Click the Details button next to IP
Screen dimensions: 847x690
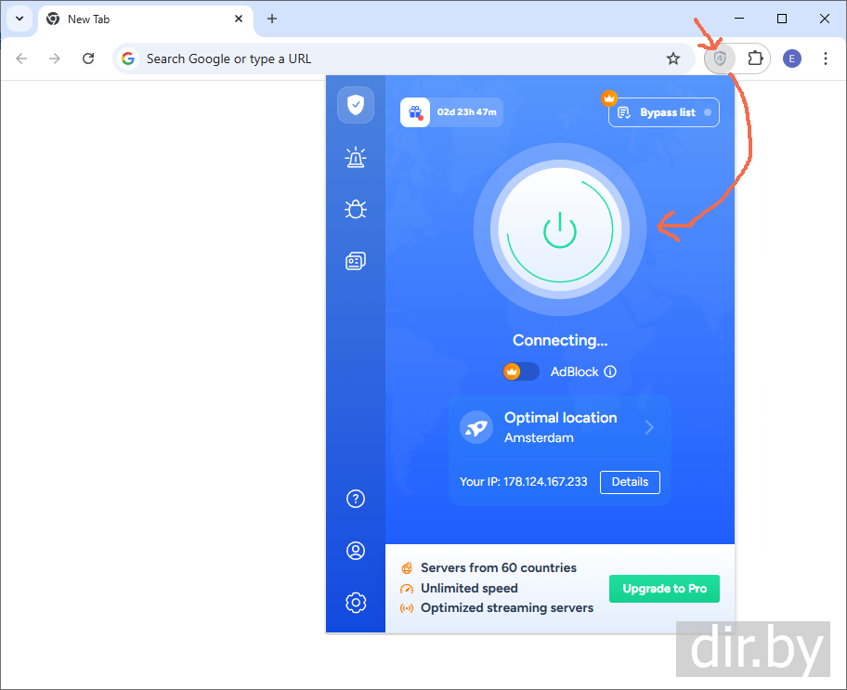pyautogui.click(x=630, y=482)
